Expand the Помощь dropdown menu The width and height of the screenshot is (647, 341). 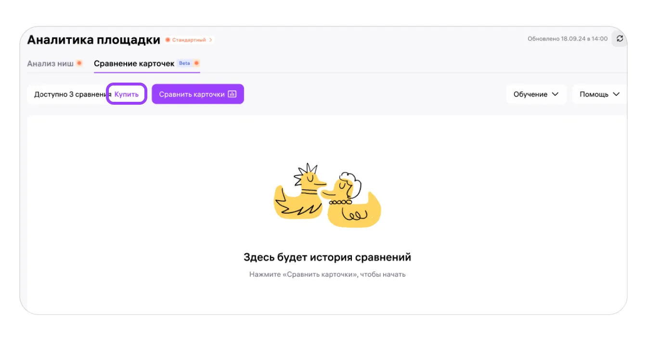pyautogui.click(x=600, y=94)
